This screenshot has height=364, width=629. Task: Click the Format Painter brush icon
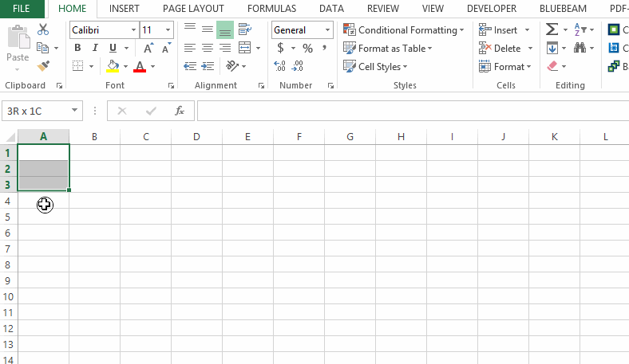point(43,66)
